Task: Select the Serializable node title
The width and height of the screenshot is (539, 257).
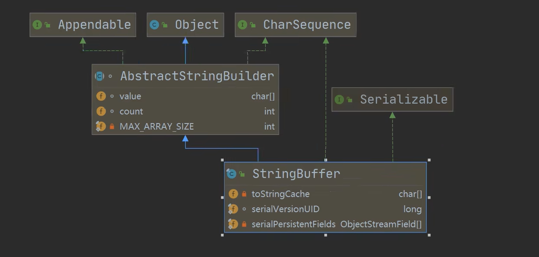Action: (x=404, y=99)
